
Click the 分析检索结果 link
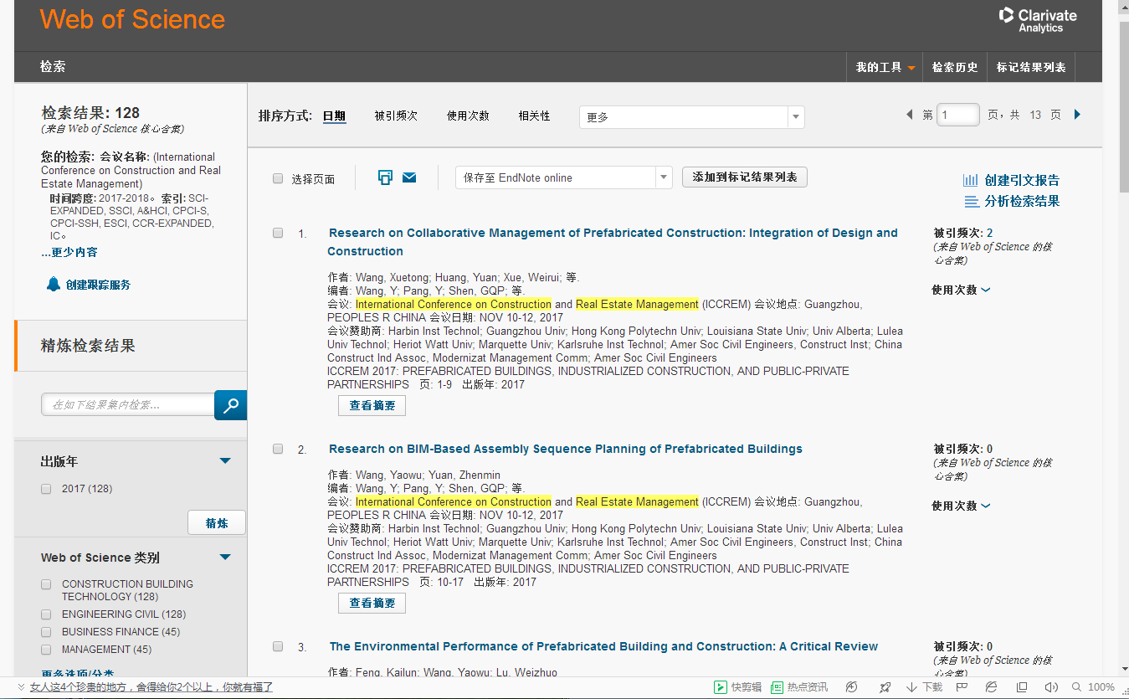click(1022, 201)
